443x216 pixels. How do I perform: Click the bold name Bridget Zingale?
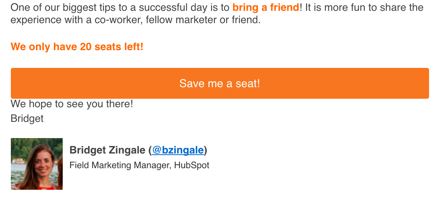pyautogui.click(x=107, y=150)
